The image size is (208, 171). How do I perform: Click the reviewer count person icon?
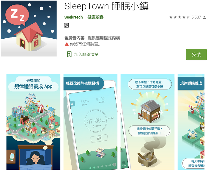coord(204,17)
